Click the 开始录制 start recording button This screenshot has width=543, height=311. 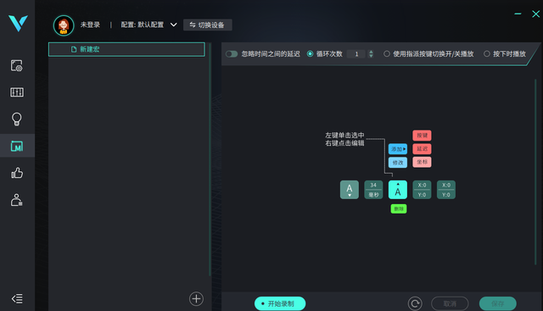(280, 303)
